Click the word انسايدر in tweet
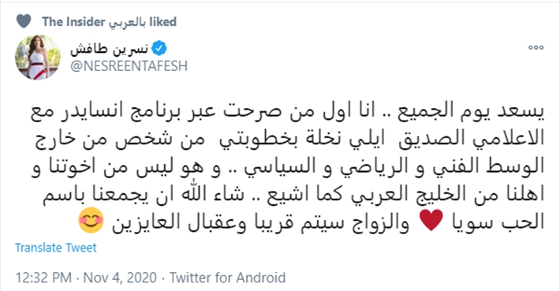 pos(99,110)
